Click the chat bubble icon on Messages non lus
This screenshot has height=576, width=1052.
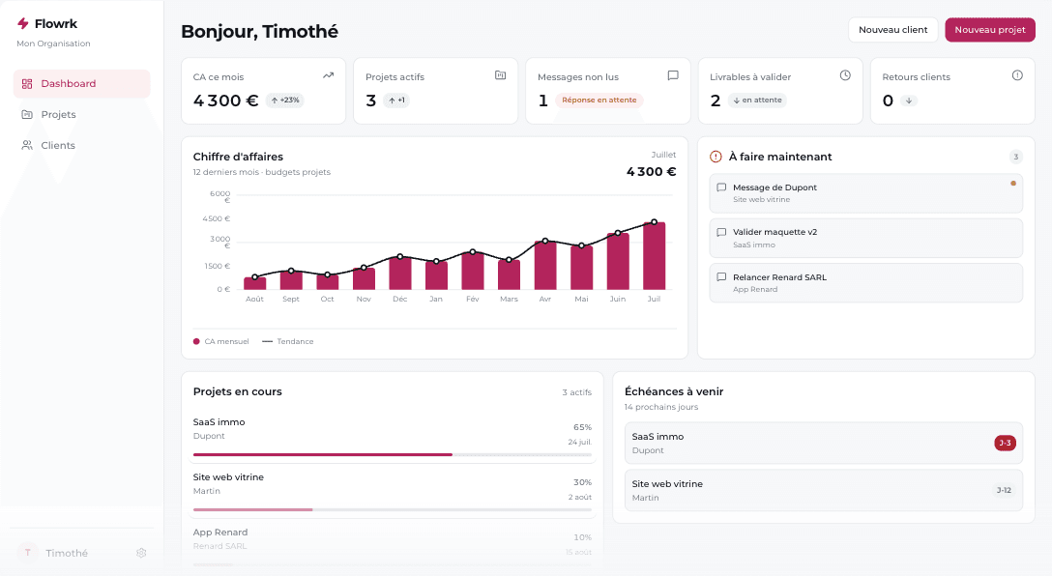(673, 75)
